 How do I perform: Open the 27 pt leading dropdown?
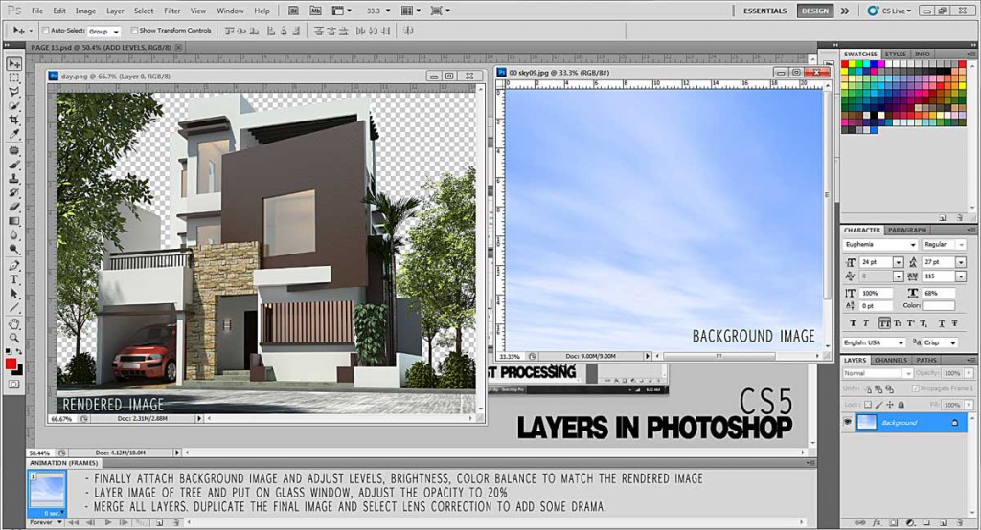[961, 262]
